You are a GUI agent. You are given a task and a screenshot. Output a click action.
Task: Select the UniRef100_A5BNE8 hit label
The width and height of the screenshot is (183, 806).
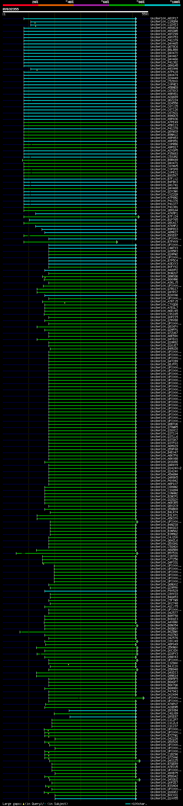pos(164,87)
